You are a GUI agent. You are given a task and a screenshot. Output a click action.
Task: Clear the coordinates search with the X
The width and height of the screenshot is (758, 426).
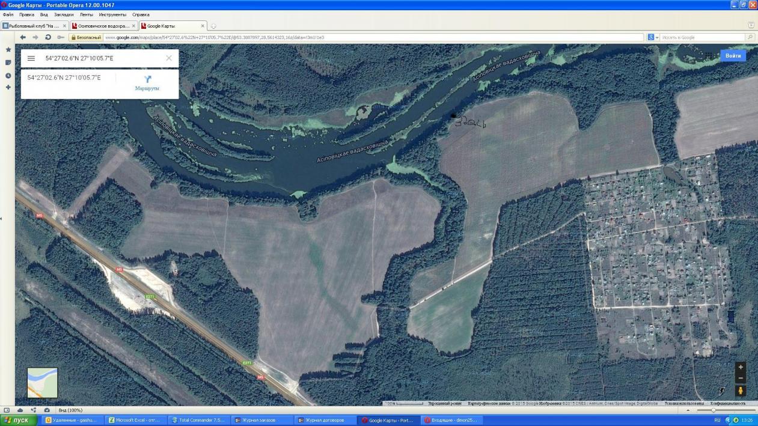pyautogui.click(x=169, y=58)
